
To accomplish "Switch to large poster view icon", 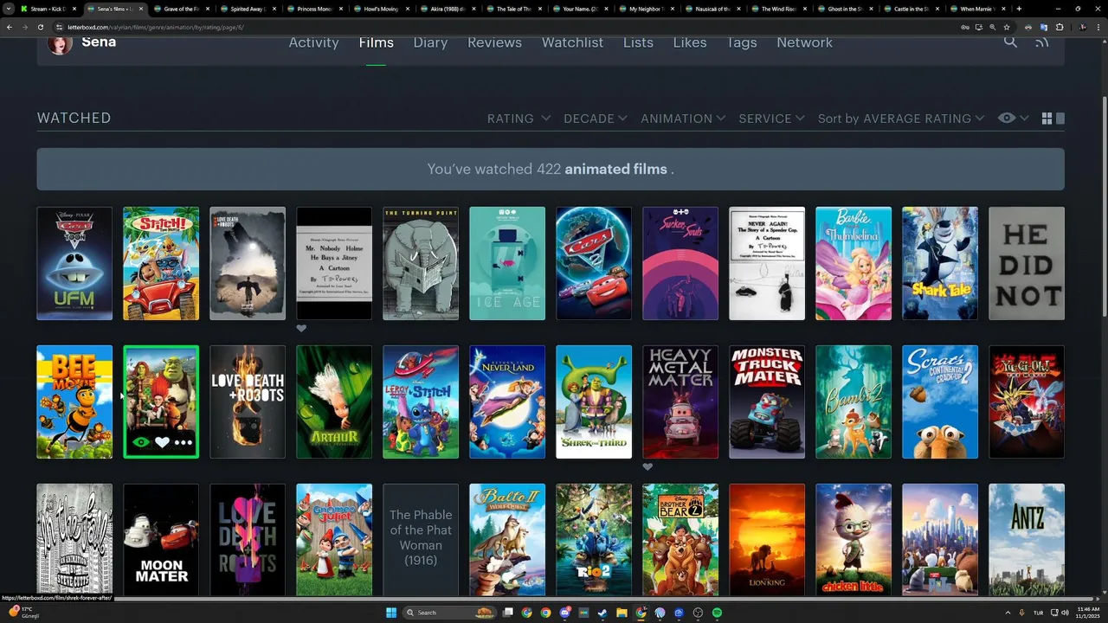I will 1060,119.
